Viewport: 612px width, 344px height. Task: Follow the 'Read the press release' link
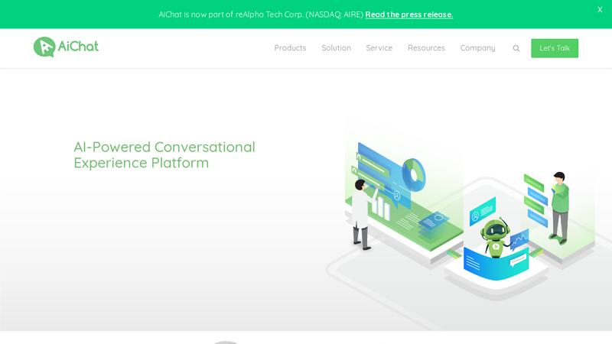409,15
